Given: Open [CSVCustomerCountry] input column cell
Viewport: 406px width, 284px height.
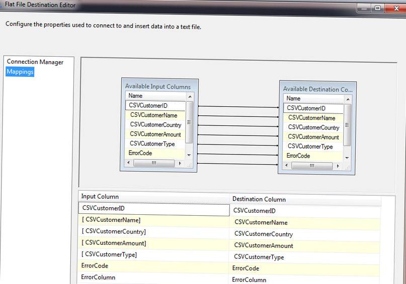Looking at the screenshot, I should (153, 232).
